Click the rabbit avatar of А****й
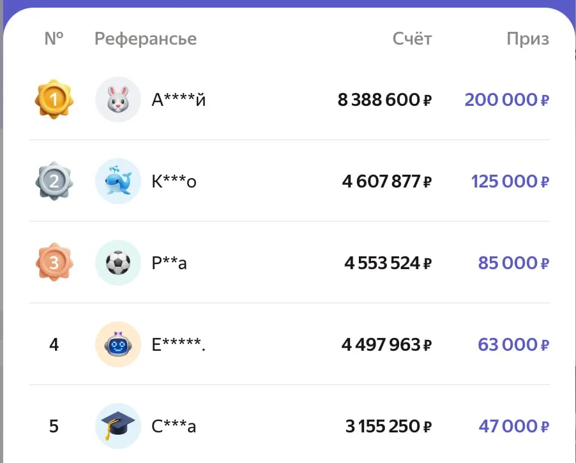This screenshot has height=463, width=576. pyautogui.click(x=118, y=99)
